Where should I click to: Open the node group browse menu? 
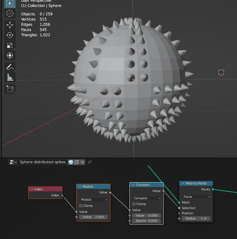pyautogui.click(x=13, y=162)
